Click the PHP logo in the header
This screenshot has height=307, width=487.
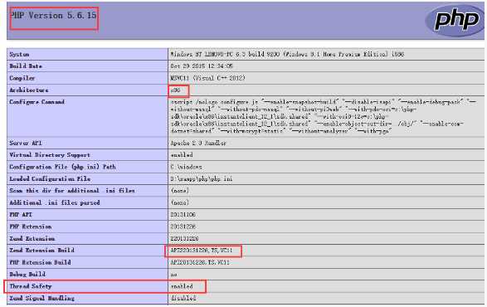(455, 20)
